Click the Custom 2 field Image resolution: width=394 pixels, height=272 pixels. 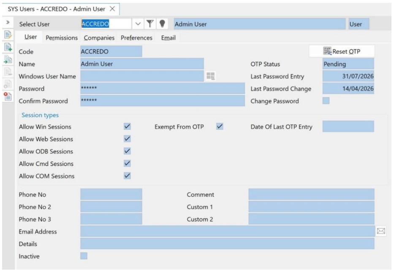311,219
